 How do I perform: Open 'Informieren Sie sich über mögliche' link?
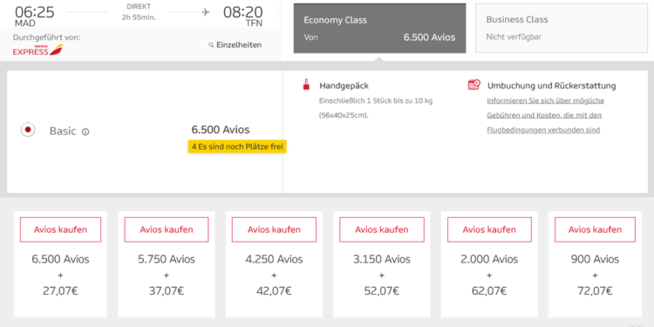click(x=546, y=101)
